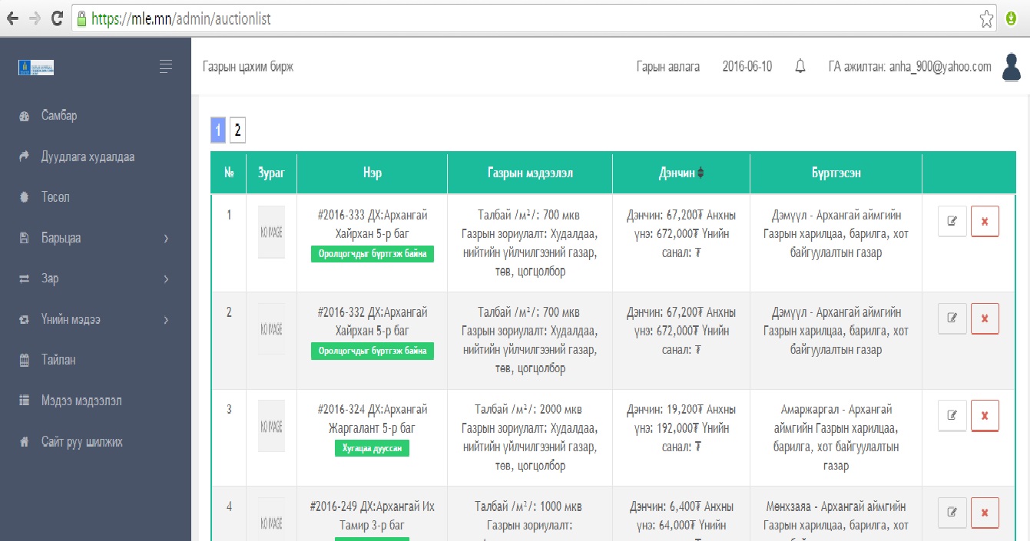Click the Мэдээ мэдээлэл list icon

coord(24,401)
